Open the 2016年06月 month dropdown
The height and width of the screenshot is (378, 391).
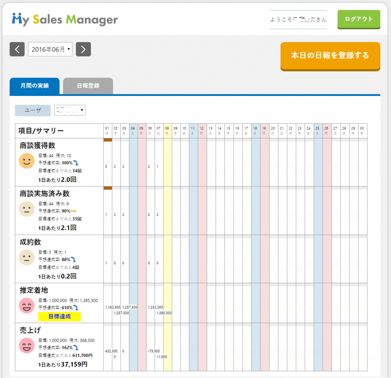pyautogui.click(x=50, y=49)
